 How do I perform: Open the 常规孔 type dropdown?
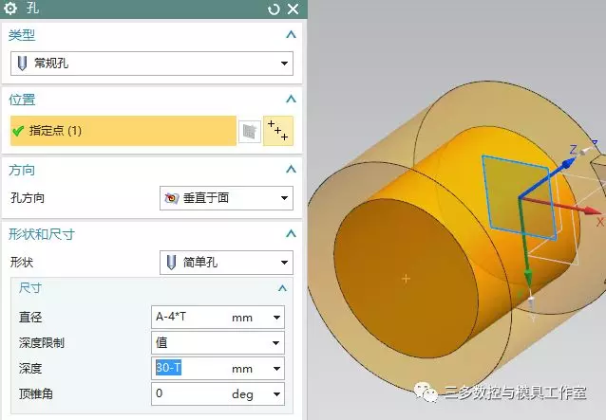(x=152, y=64)
